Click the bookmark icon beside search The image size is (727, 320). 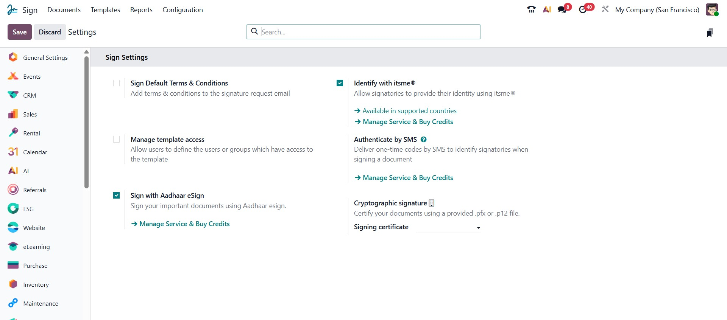pos(710,33)
